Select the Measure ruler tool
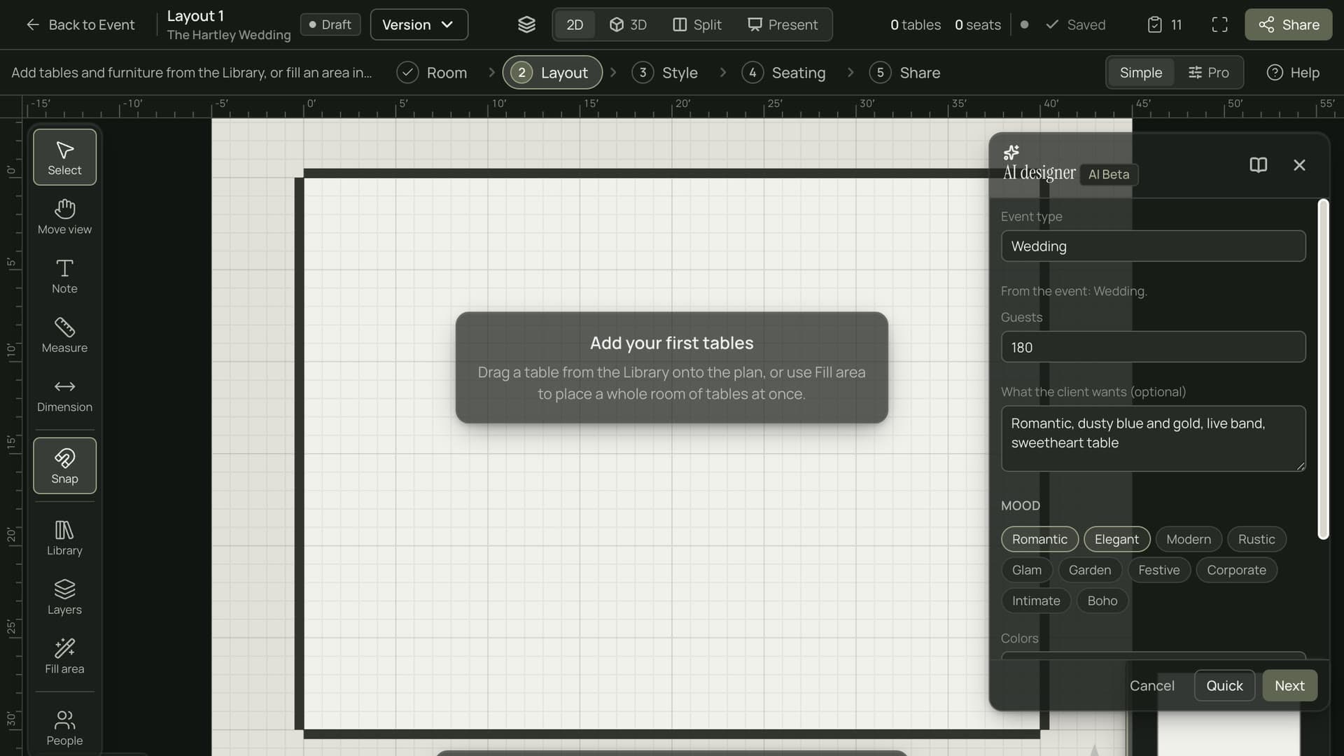Image resolution: width=1344 pixels, height=756 pixels. 64,335
